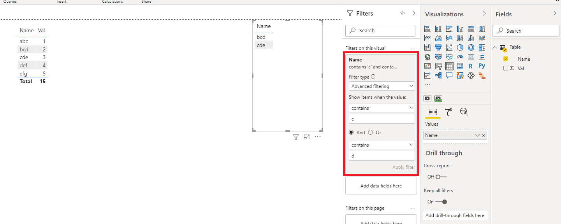Viewport: 561px width, 224px height.
Task: Expand Name field options chevron in Values
Action: point(477,135)
